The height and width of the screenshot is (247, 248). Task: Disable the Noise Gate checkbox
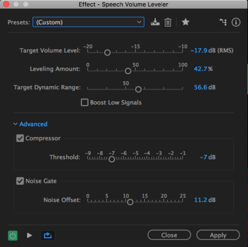[x=20, y=181]
